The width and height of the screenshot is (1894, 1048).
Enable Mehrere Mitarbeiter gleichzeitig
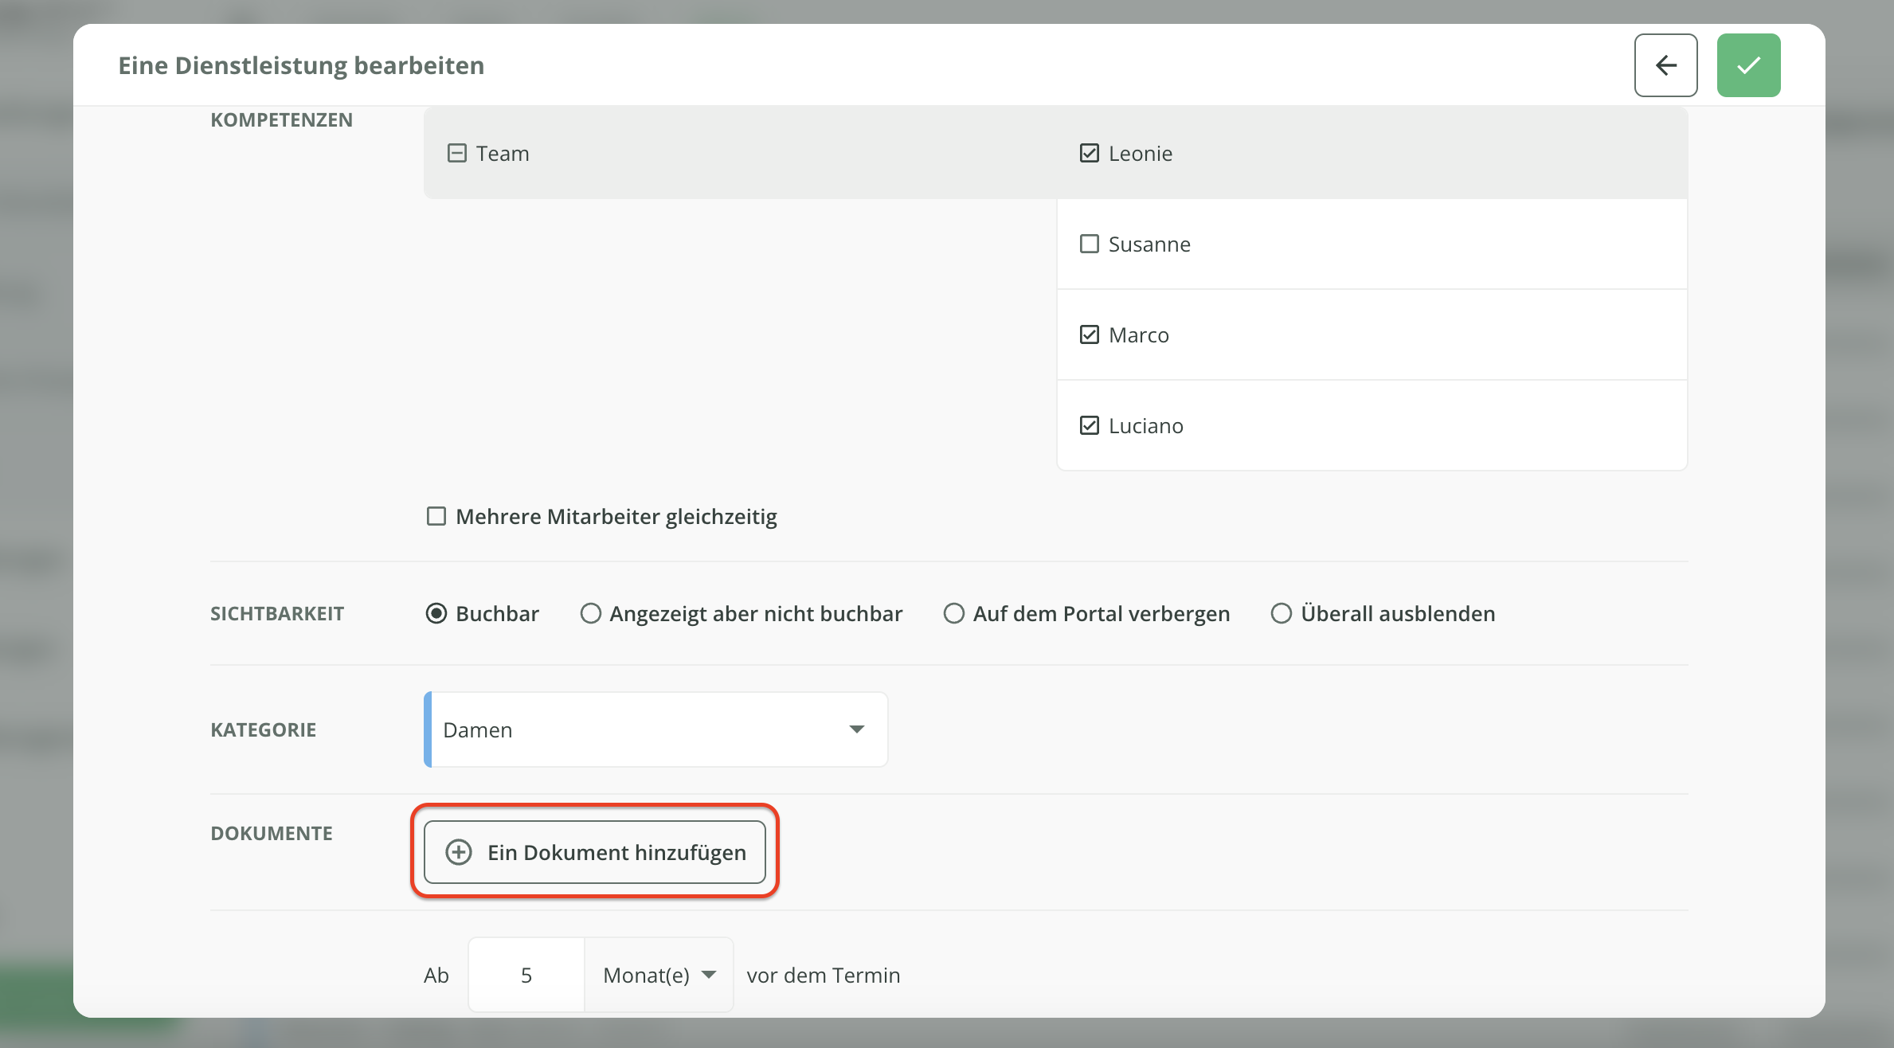(x=436, y=516)
